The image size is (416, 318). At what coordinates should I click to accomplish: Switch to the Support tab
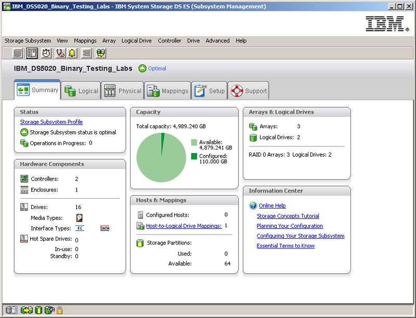pyautogui.click(x=249, y=91)
